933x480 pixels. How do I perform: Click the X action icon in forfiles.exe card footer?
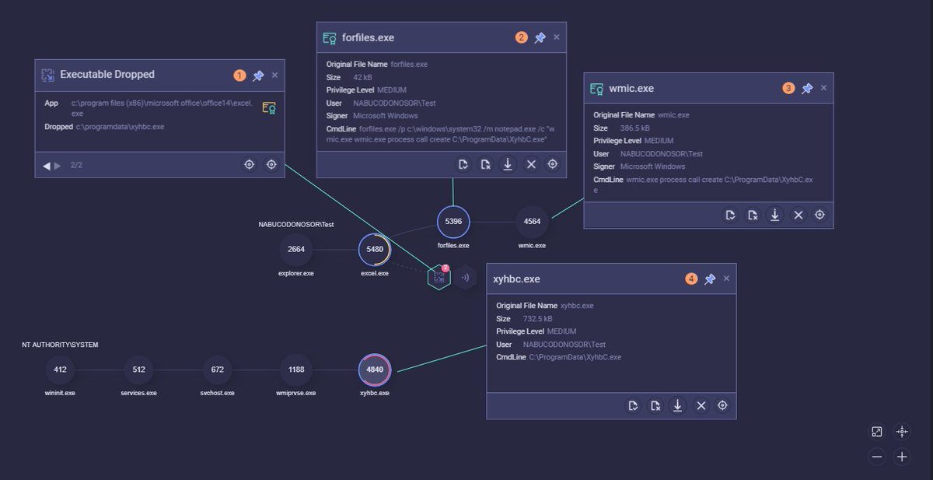[x=531, y=164]
